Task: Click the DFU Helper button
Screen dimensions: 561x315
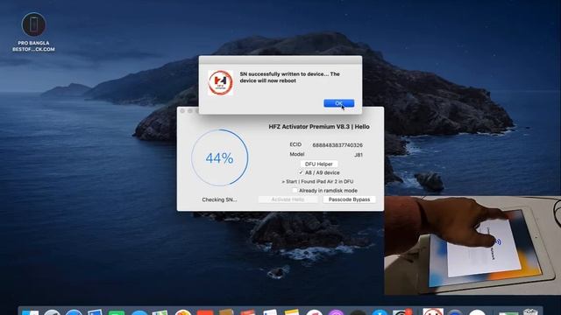Action: [x=319, y=164]
